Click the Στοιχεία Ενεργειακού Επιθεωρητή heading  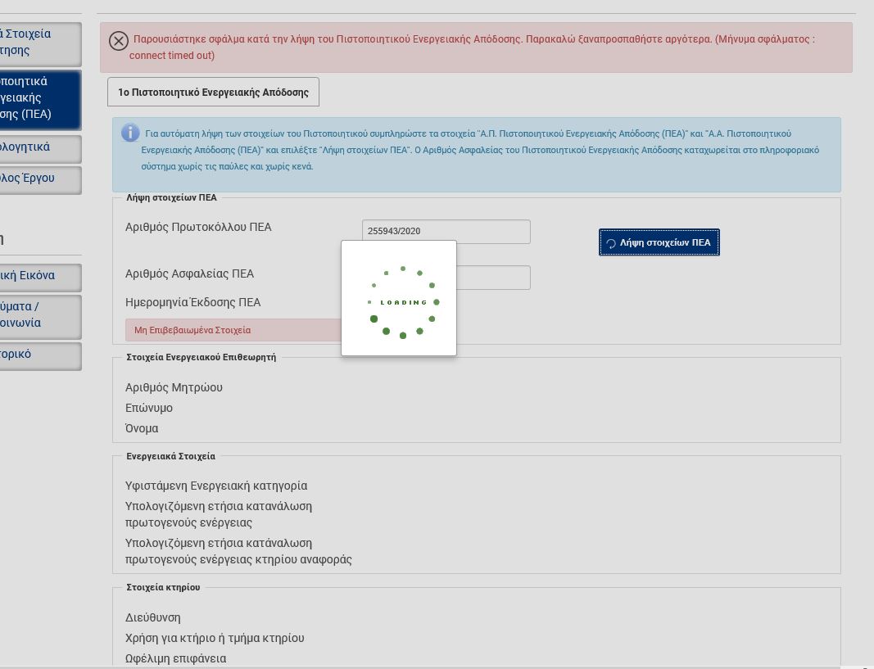point(202,357)
